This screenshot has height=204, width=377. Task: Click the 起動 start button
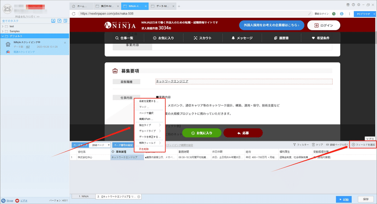click(344, 199)
